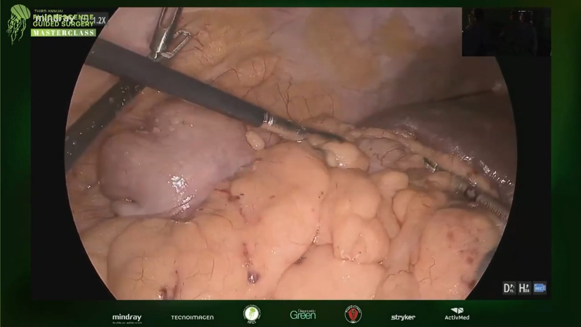Screen dimensions: 581x327
Task: Click the round jellyfish society emblem
Action: (252, 314)
